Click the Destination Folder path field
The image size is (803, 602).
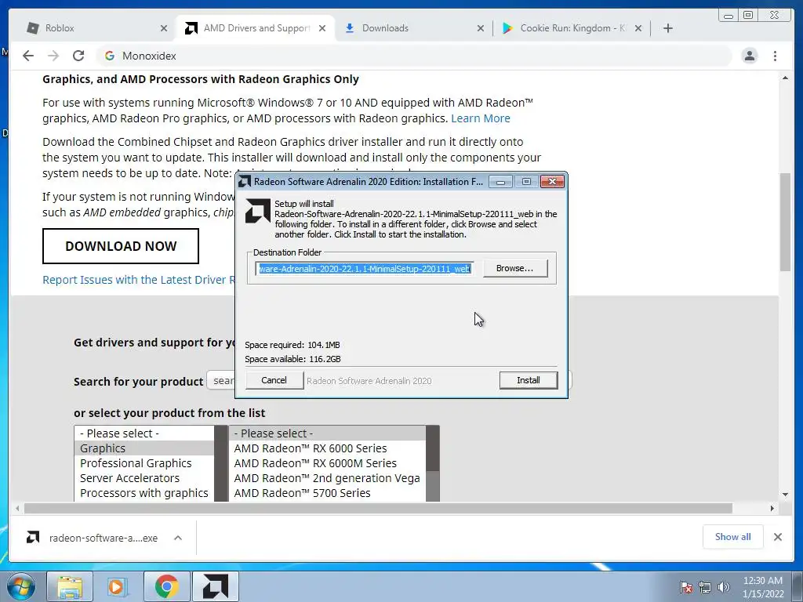(364, 269)
